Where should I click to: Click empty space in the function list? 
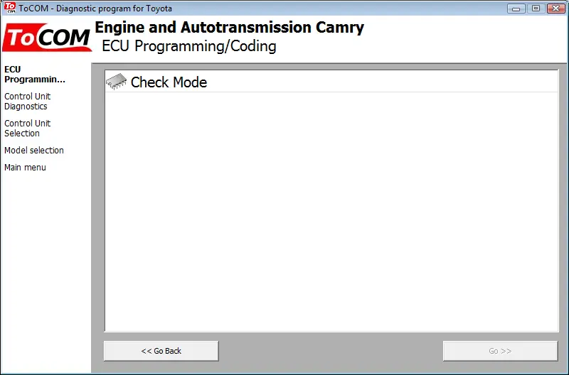click(x=331, y=210)
